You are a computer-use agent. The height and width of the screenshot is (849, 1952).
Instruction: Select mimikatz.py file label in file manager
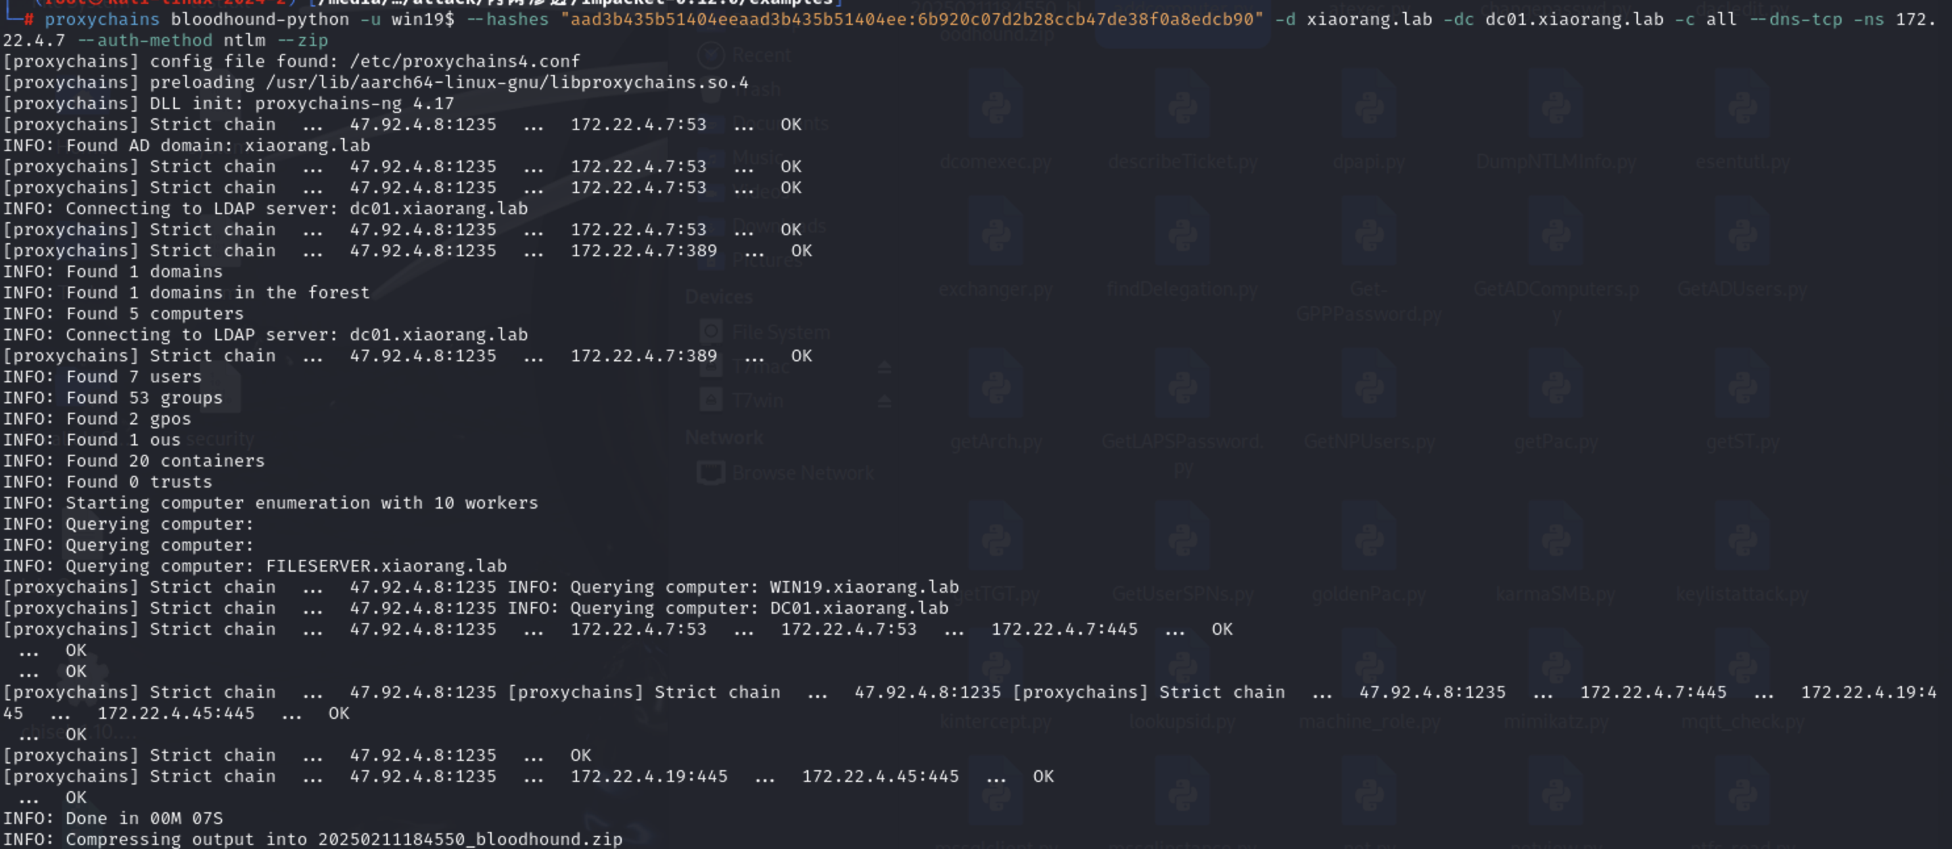click(1556, 722)
